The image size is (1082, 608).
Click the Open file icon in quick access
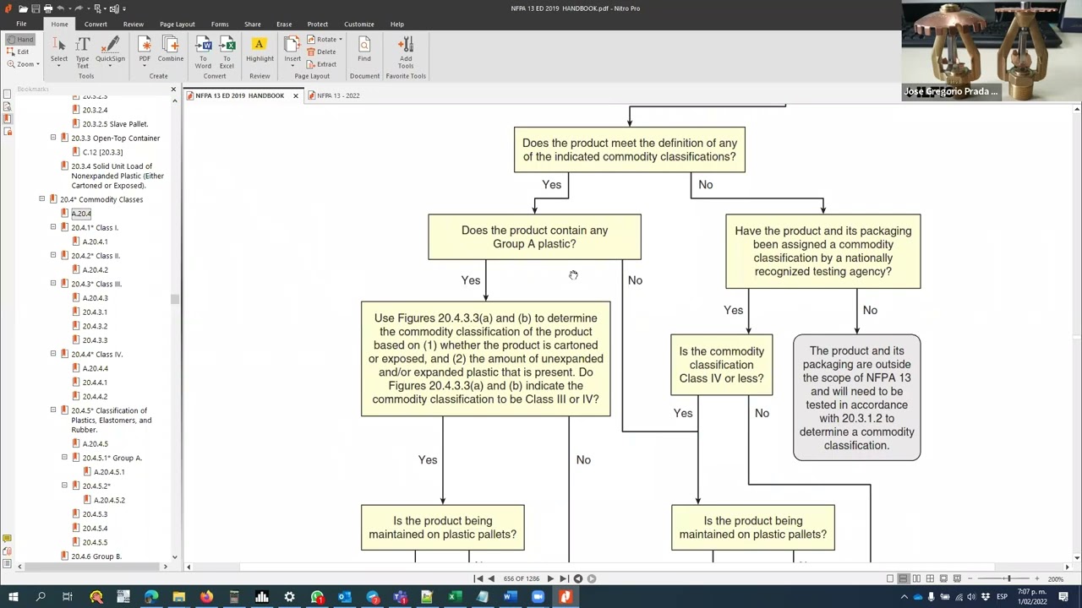pyautogui.click(x=22, y=8)
